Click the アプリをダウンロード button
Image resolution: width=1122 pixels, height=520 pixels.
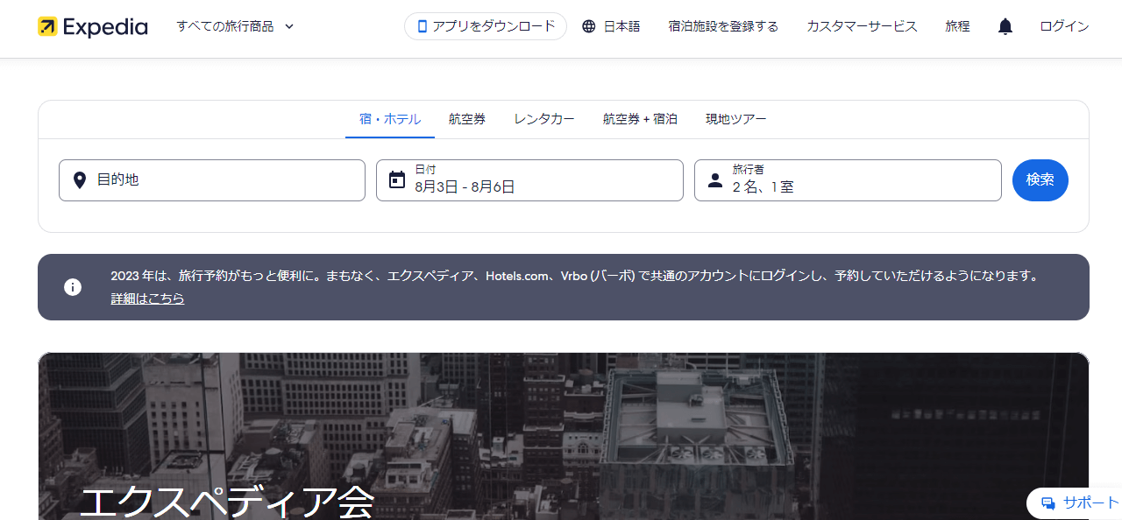[x=486, y=26]
